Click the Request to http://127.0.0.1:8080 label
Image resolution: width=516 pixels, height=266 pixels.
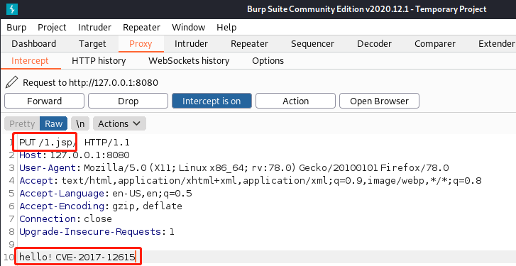(91, 82)
